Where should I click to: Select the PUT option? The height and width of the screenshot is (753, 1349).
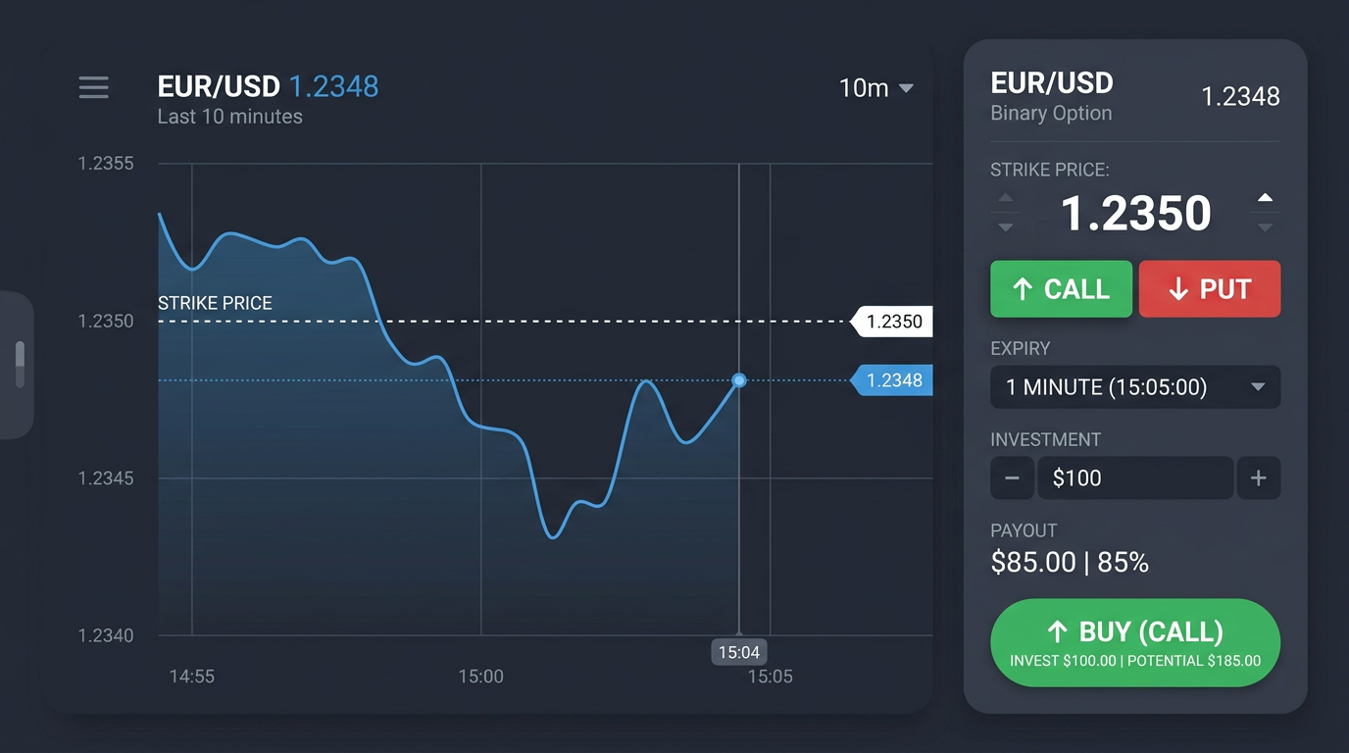1210,288
